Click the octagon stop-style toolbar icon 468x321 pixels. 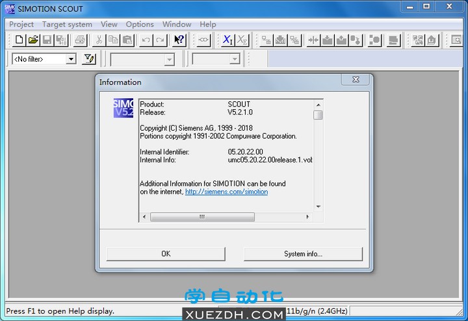[x=374, y=40]
